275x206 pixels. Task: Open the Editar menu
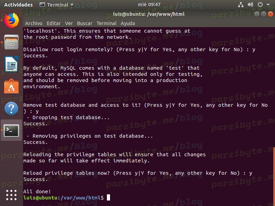pos(54,23)
